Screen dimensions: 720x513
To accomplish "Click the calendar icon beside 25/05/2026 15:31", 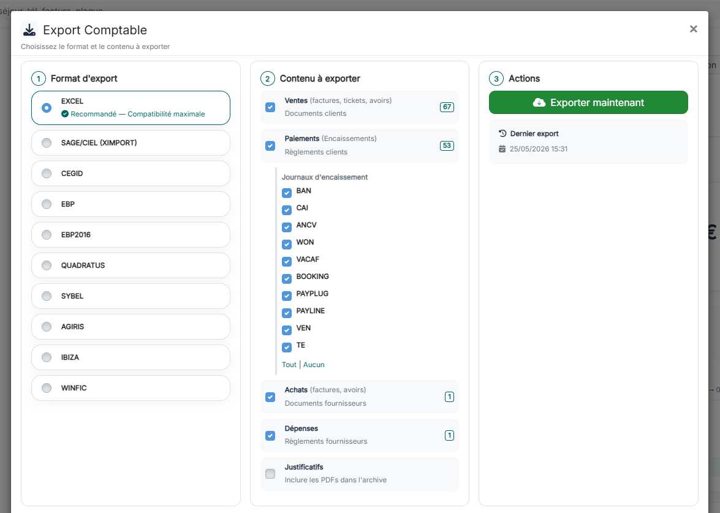I will click(x=502, y=149).
